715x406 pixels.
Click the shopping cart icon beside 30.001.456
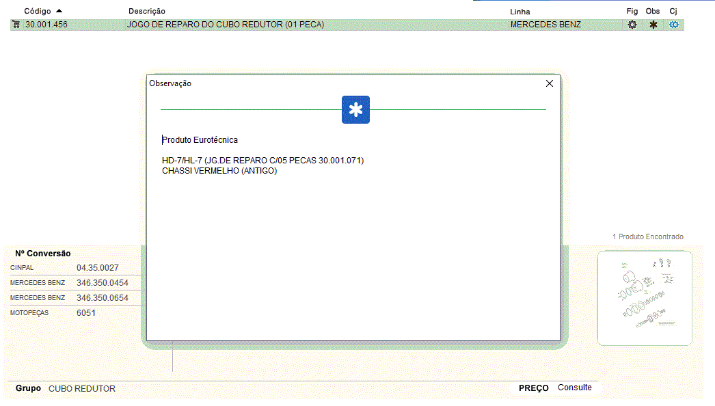(x=16, y=25)
